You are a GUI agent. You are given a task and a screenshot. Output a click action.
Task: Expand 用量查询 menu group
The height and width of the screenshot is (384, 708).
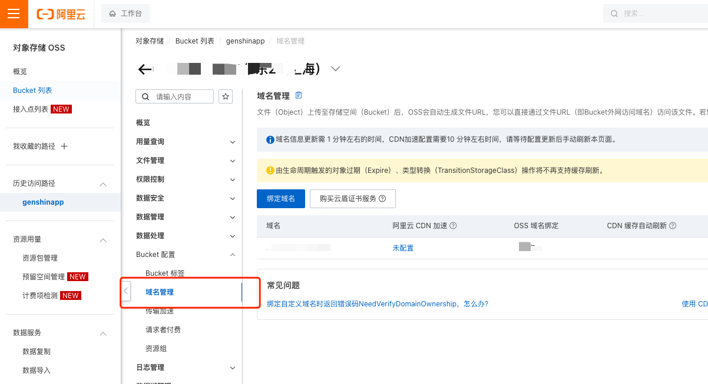tap(186, 141)
